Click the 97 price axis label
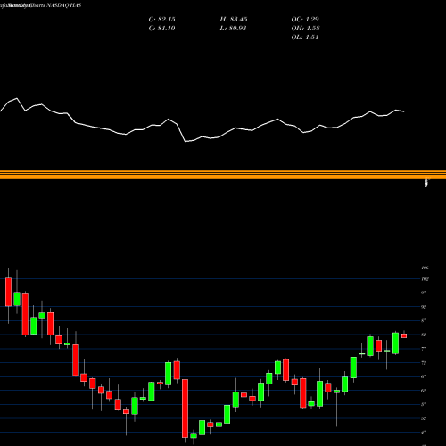 tap(424, 293)
